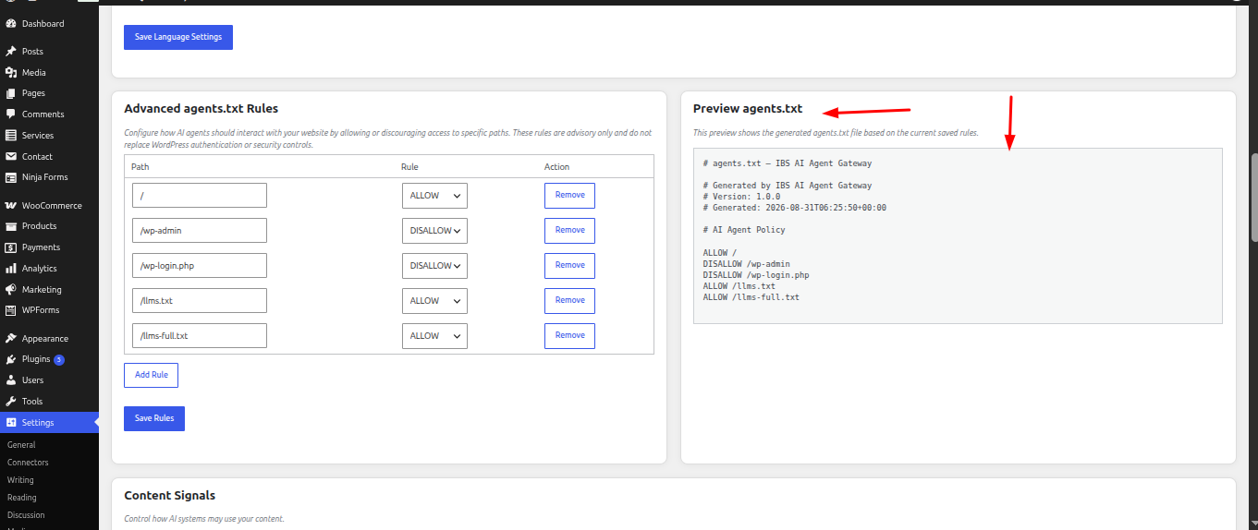Click the Posts pushpin icon

click(11, 52)
